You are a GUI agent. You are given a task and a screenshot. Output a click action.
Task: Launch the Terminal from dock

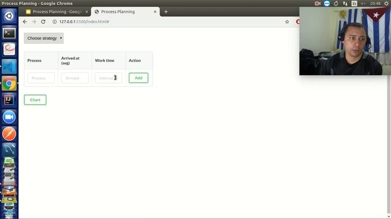pyautogui.click(x=9, y=33)
